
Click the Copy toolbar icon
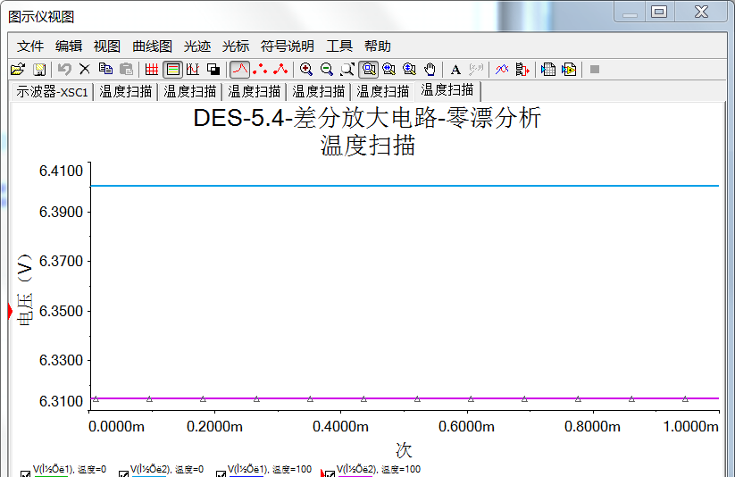[105, 70]
